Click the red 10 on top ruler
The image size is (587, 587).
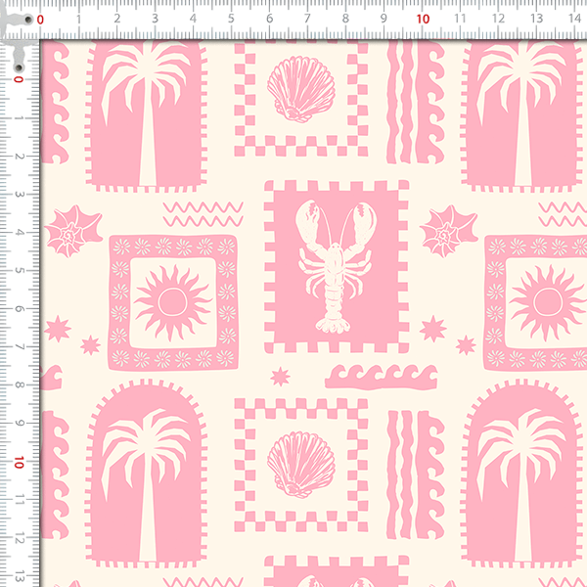423,19
